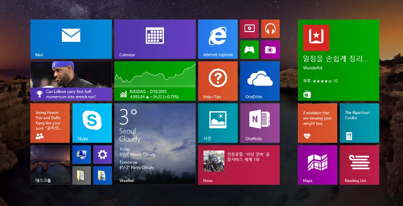Image resolution: width=403 pixels, height=206 pixels.
Task: Click the Wunderlist red star logo
Action: (316, 38)
